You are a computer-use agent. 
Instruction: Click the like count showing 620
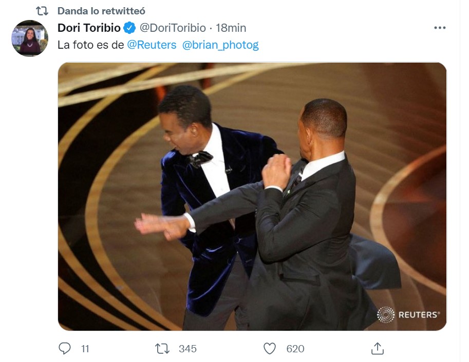(x=295, y=349)
